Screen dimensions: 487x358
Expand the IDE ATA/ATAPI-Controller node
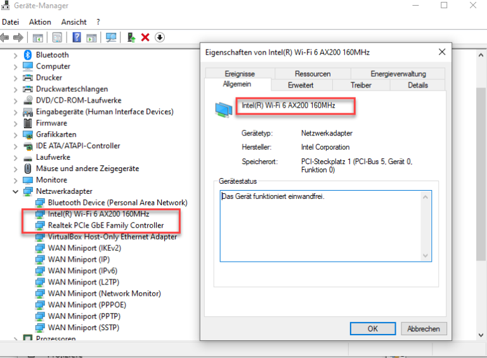pyautogui.click(x=15, y=146)
